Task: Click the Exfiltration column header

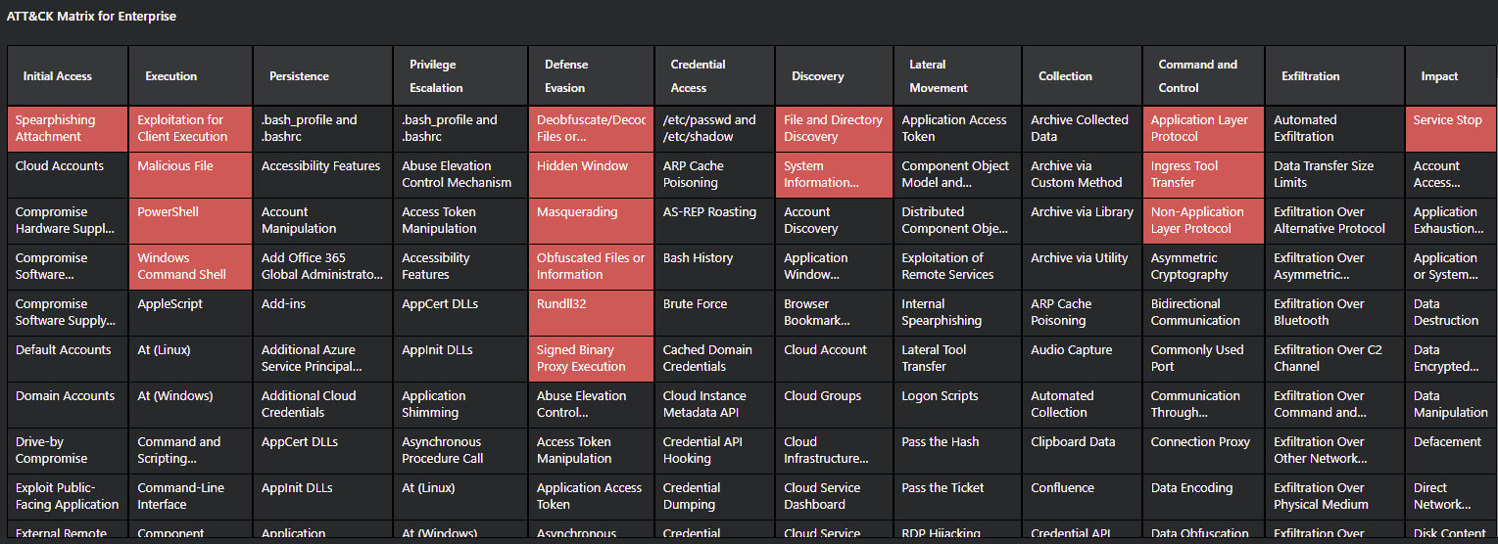Action: pos(1335,76)
